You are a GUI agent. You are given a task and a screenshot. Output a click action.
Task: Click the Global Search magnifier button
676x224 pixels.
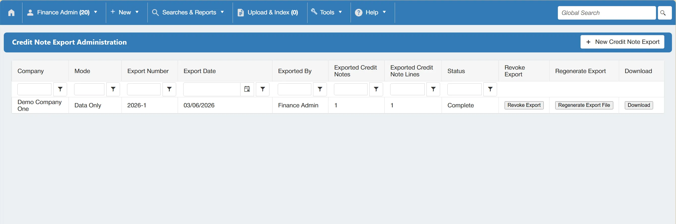coord(664,13)
